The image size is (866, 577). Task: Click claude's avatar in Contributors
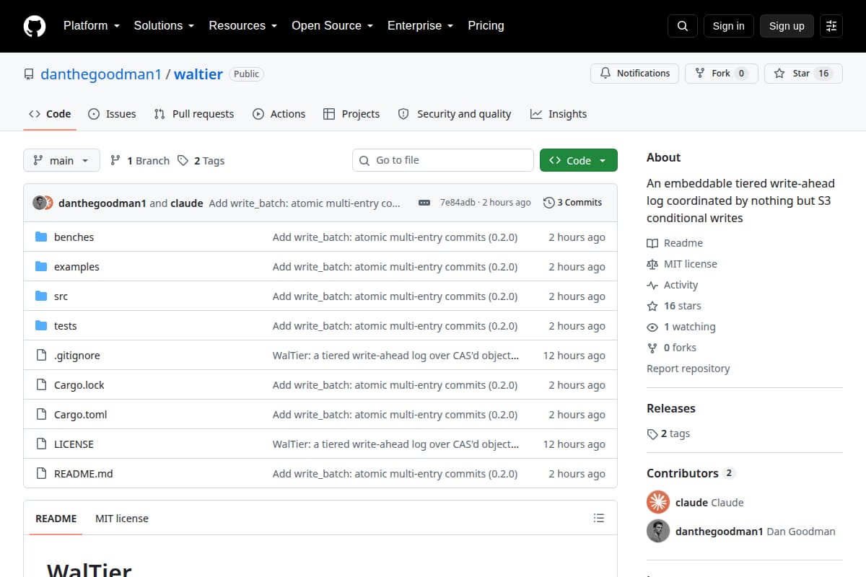(x=658, y=502)
